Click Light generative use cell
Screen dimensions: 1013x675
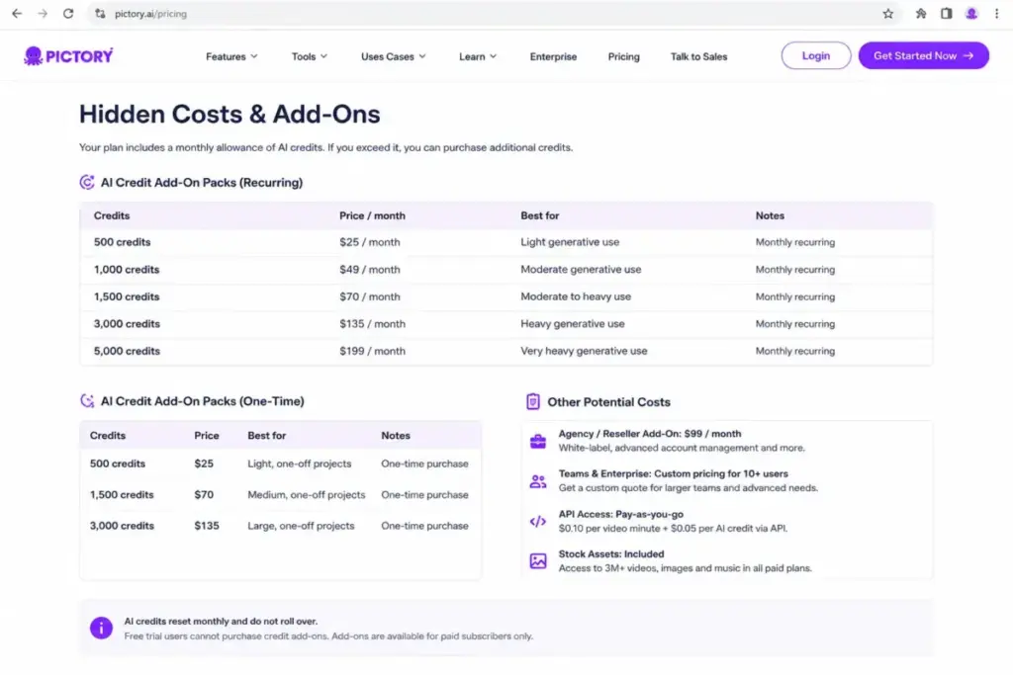pyautogui.click(x=570, y=242)
